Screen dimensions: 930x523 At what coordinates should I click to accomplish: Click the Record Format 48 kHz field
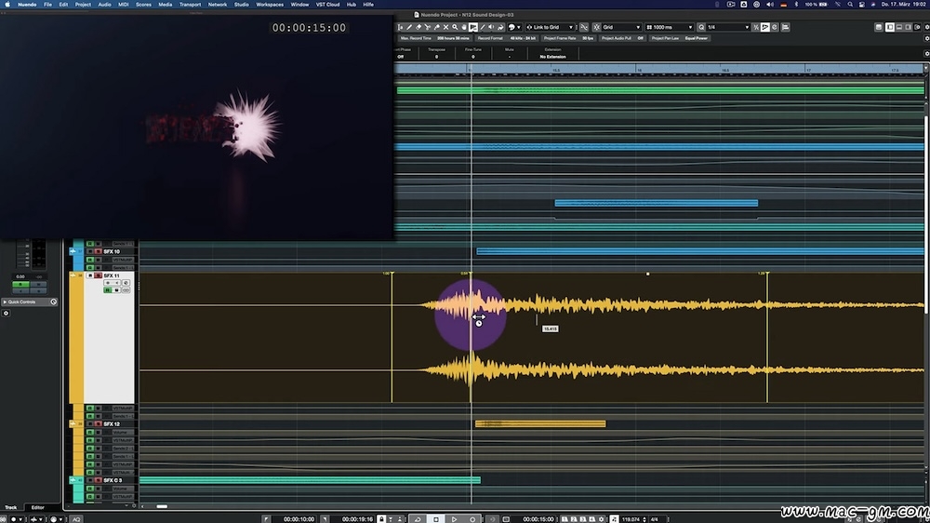[507, 38]
